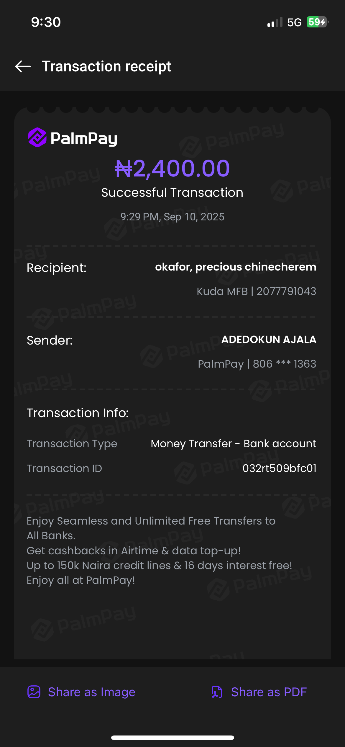Click the Share as PDF link
The height and width of the screenshot is (747, 345).
269,692
